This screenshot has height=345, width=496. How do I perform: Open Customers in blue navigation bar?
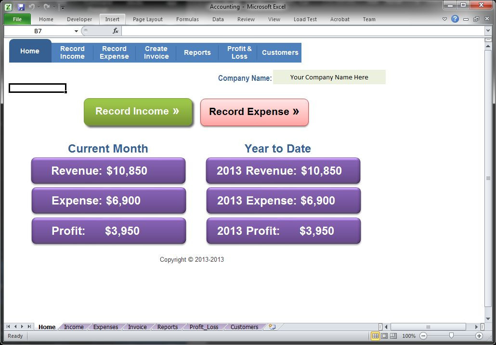(x=280, y=52)
